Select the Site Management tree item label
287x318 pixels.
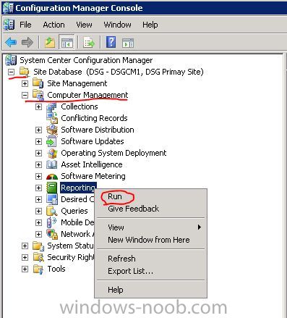[77, 83]
